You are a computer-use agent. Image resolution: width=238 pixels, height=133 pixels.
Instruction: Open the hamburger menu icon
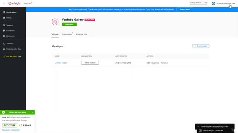click(x=4, y=3)
